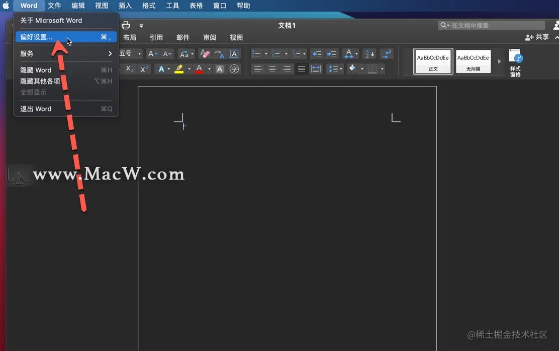
Task: Open the 文件 menu in menu bar
Action: pyautogui.click(x=54, y=6)
